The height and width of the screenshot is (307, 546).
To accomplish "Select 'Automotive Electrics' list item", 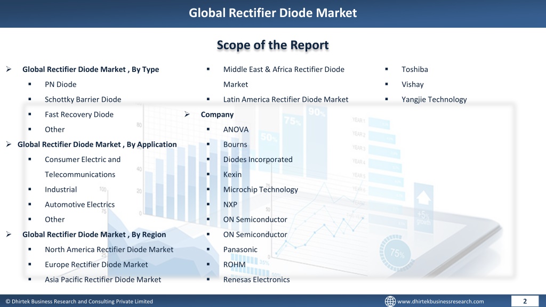I will 80,204.
